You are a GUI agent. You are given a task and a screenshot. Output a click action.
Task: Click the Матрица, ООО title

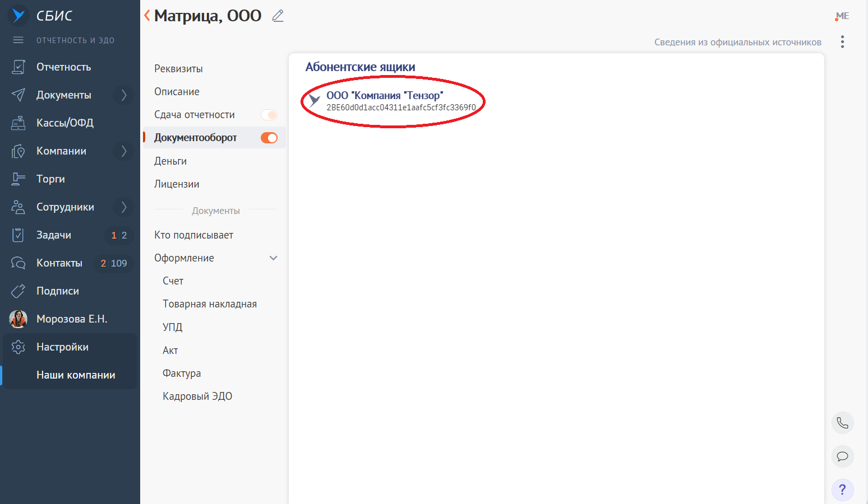208,16
